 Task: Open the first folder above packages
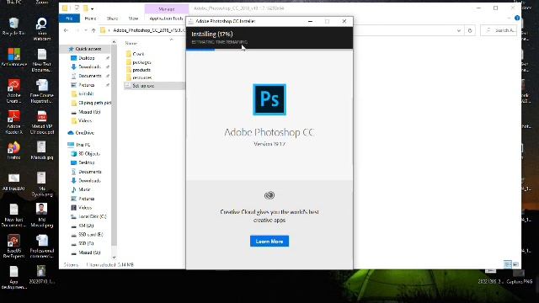tap(135, 54)
